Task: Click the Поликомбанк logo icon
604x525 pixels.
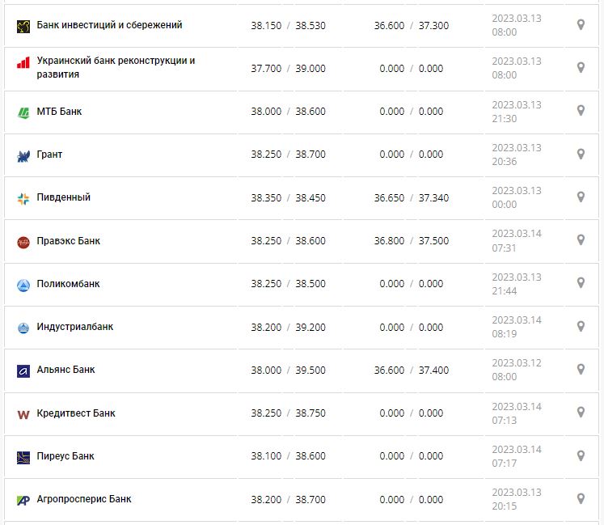Action: [x=23, y=285]
